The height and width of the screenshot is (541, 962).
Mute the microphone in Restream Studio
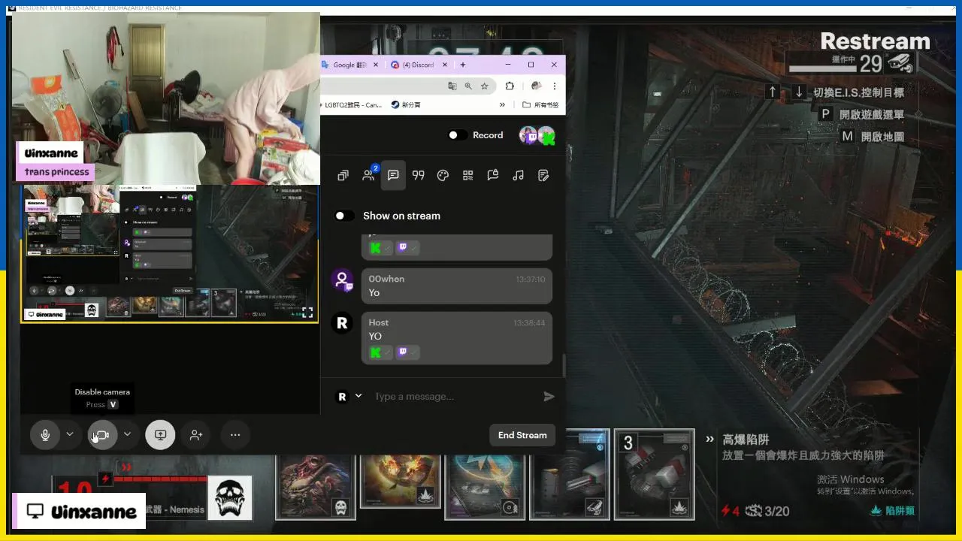click(45, 434)
